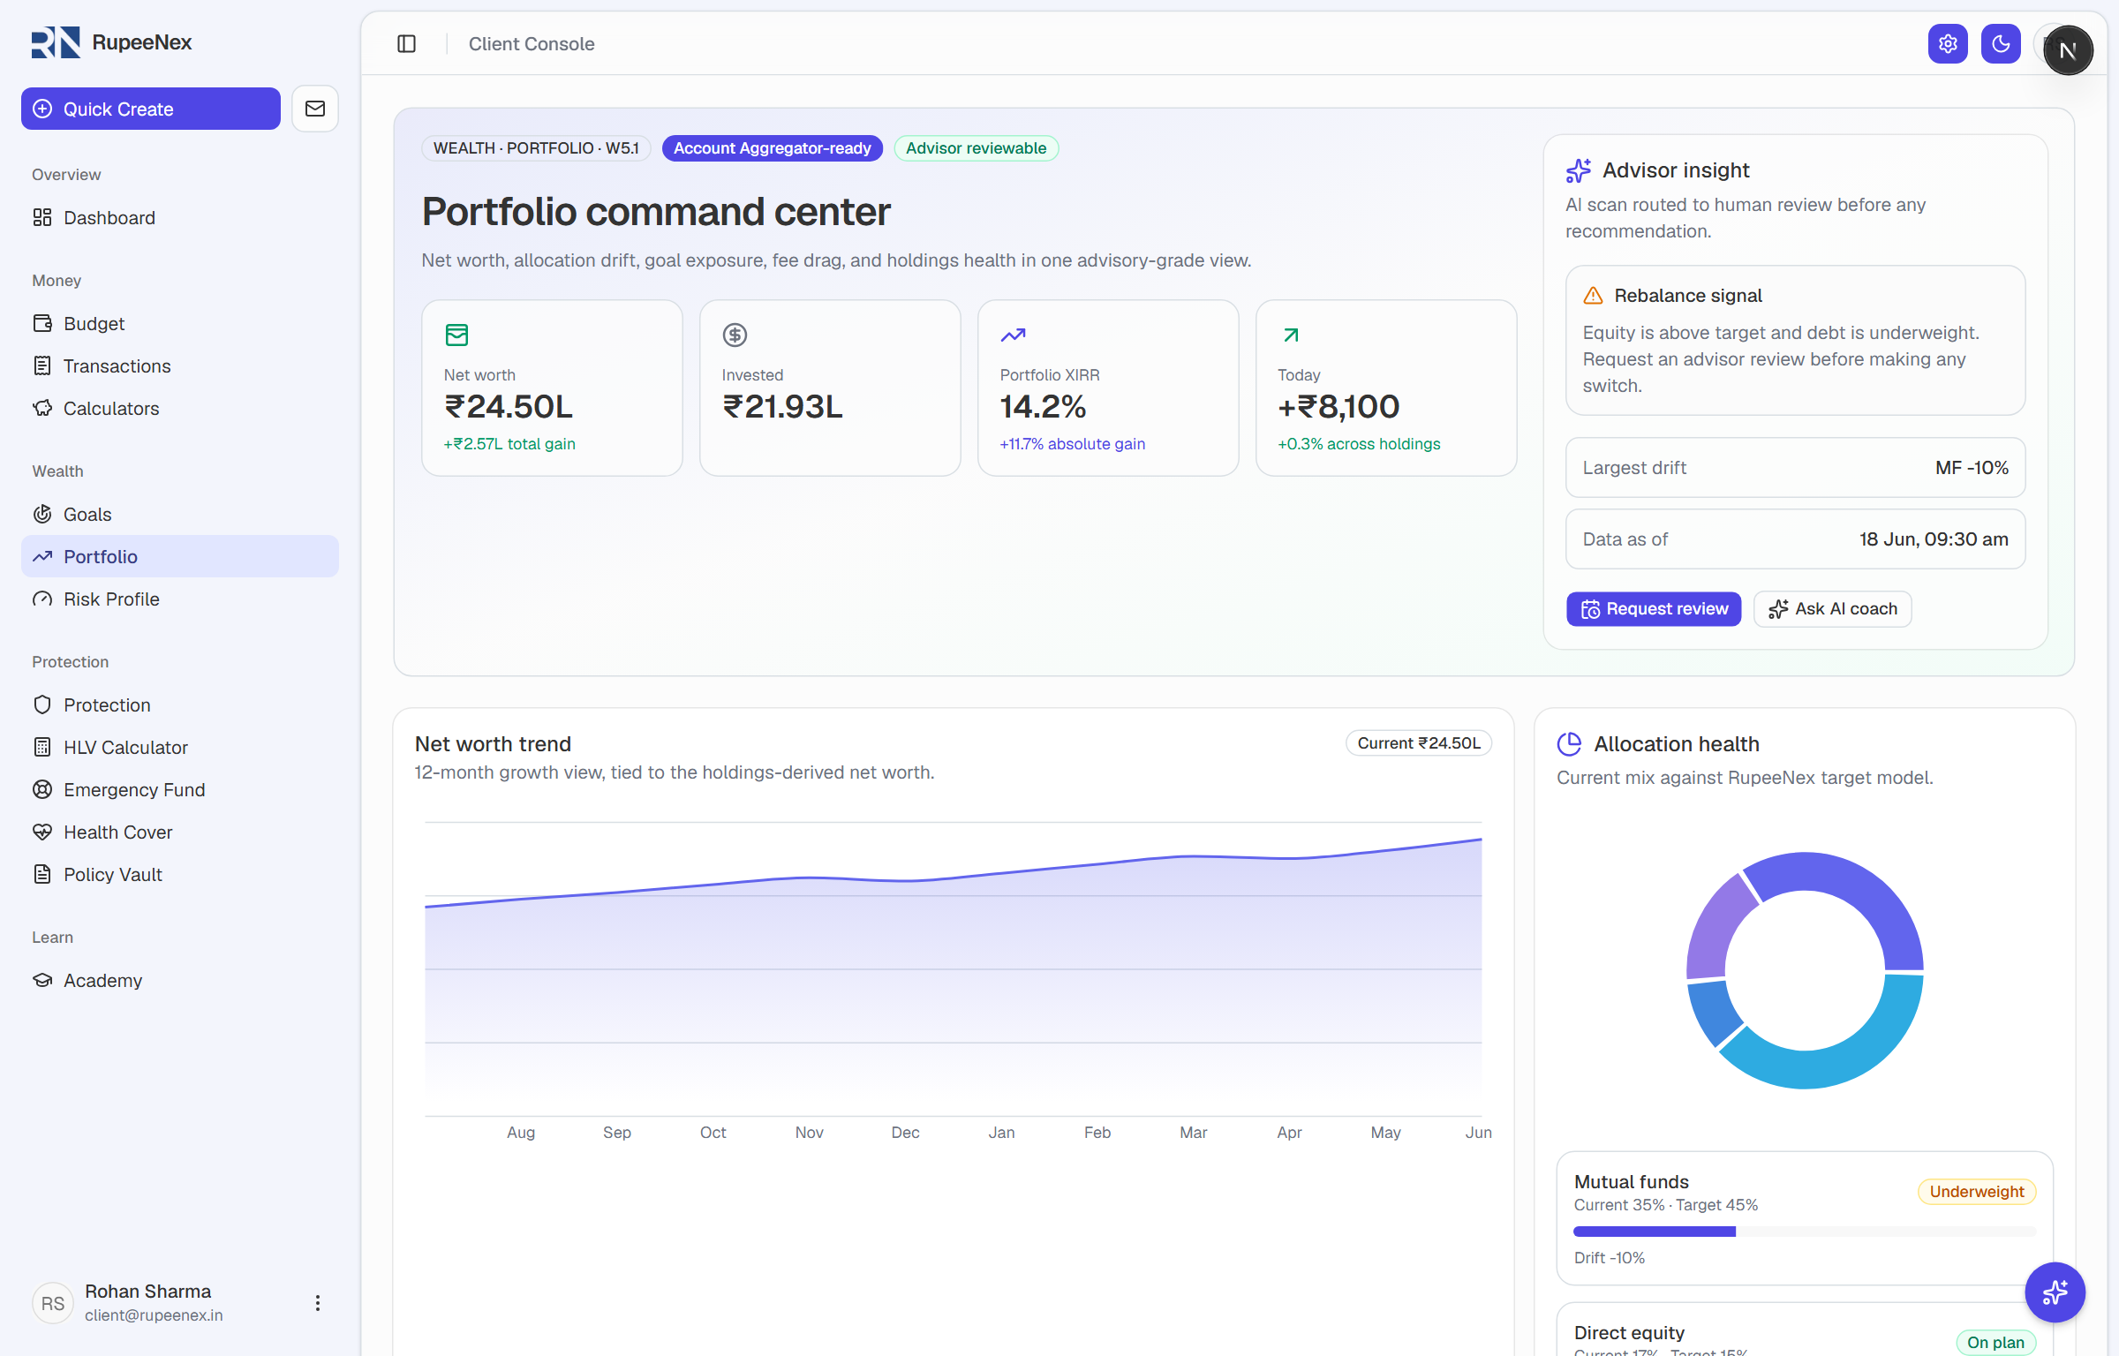
Task: Go to Budget in sidebar
Action: [x=180, y=323]
